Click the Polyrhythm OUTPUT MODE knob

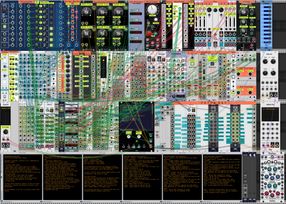(x=4, y=9)
